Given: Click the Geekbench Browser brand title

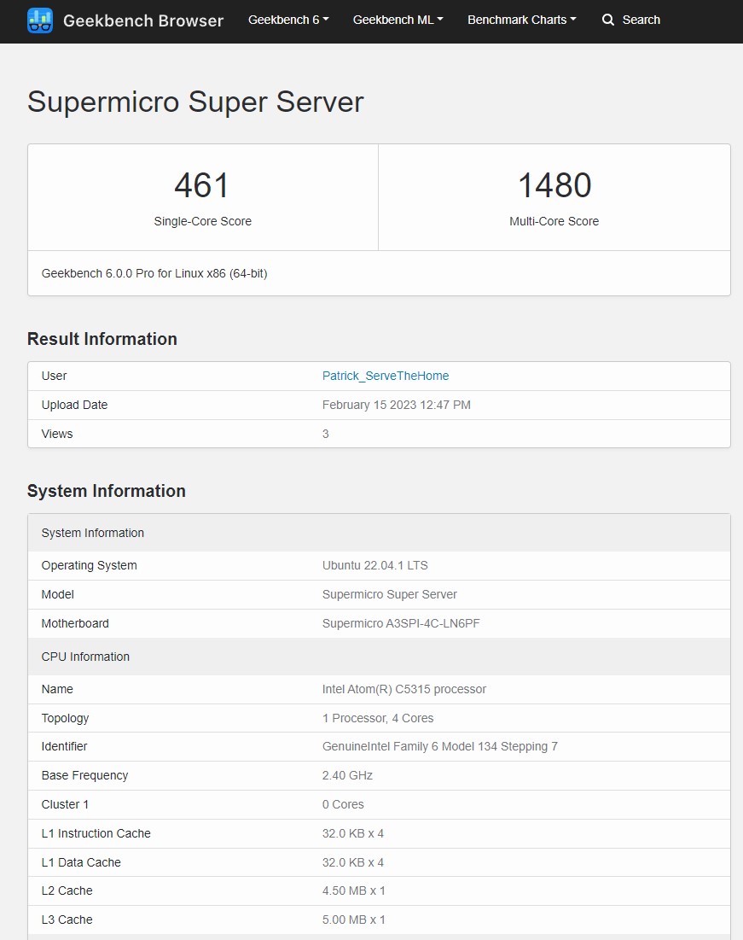Looking at the screenshot, I should coord(143,20).
